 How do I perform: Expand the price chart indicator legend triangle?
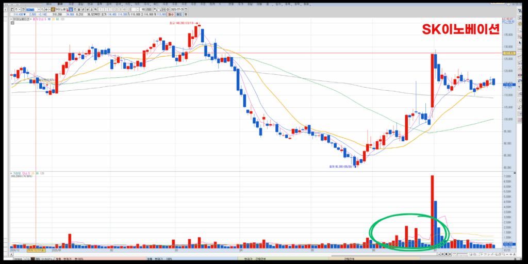11,19
